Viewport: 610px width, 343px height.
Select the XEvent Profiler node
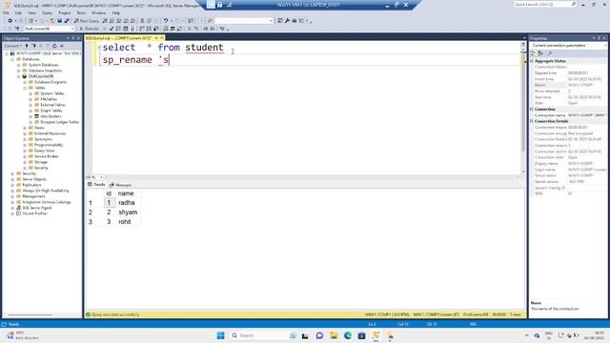pos(34,213)
